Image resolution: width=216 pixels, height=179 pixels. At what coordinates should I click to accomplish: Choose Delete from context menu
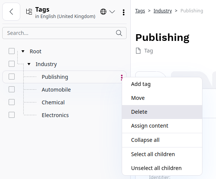162,112
